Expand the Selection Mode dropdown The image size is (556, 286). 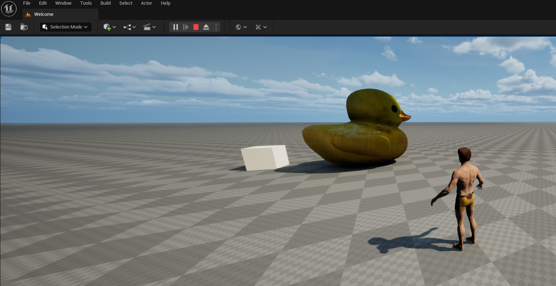65,27
